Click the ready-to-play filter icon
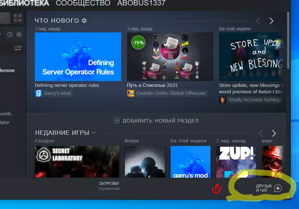Screen dimensions: 299x209 click(19, 34)
